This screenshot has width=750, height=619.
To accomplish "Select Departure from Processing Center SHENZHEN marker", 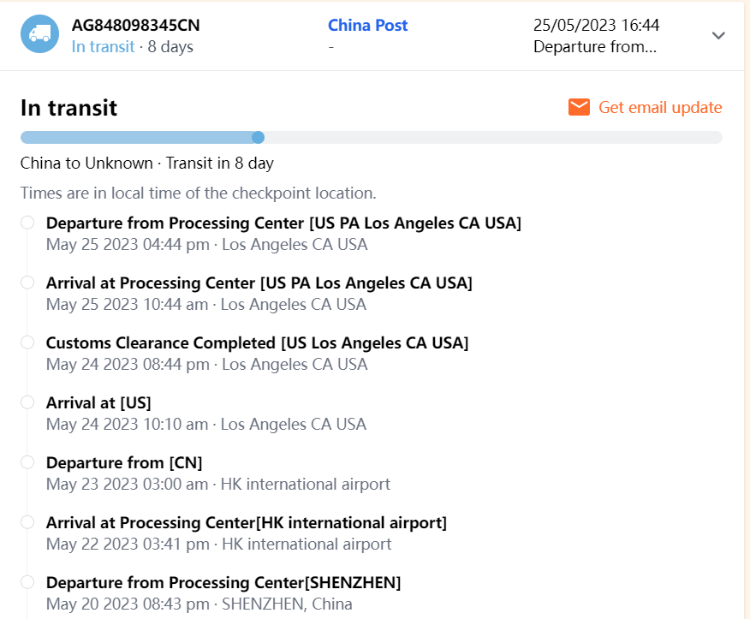I will 27,582.
